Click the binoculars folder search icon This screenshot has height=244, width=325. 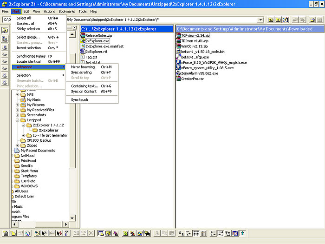click(147, 233)
